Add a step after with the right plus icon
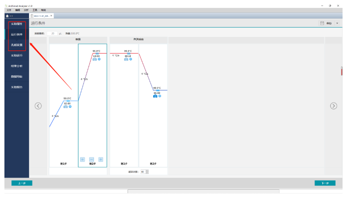 point(100,160)
